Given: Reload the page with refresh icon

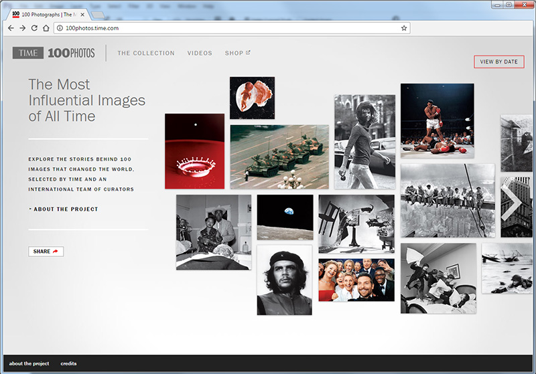Looking at the screenshot, I should [34, 28].
